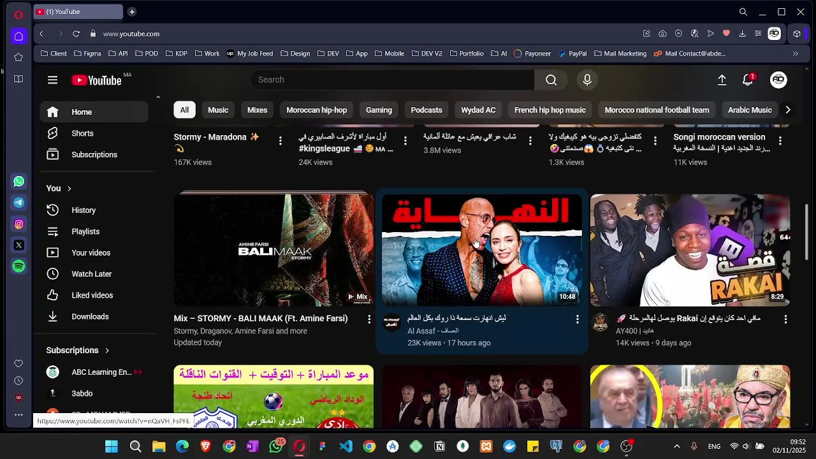This screenshot has width=816, height=459.
Task: Open more options for AY400 Rakai video
Action: click(785, 319)
